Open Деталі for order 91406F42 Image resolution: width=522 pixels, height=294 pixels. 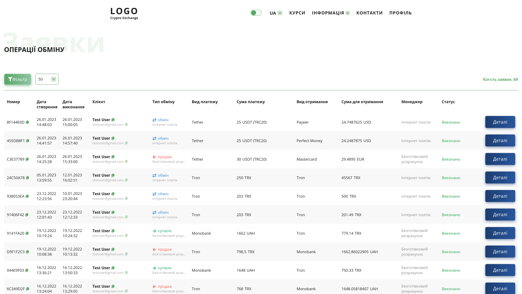coord(500,215)
